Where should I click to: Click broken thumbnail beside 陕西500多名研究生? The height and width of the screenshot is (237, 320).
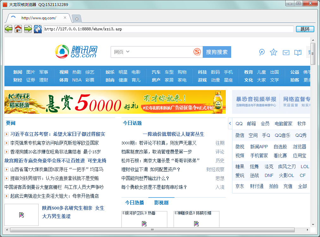22,215
